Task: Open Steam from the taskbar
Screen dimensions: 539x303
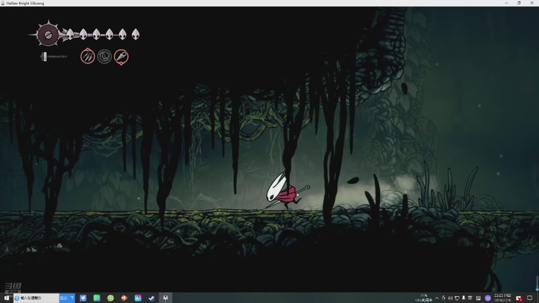Action: [152, 298]
